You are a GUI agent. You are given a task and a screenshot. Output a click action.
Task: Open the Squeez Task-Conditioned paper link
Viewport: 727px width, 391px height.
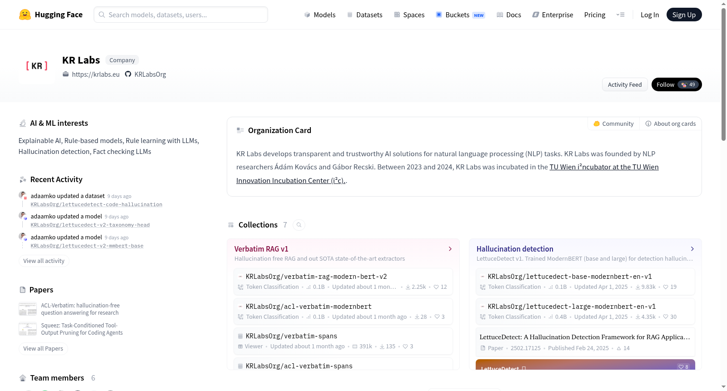pos(82,329)
